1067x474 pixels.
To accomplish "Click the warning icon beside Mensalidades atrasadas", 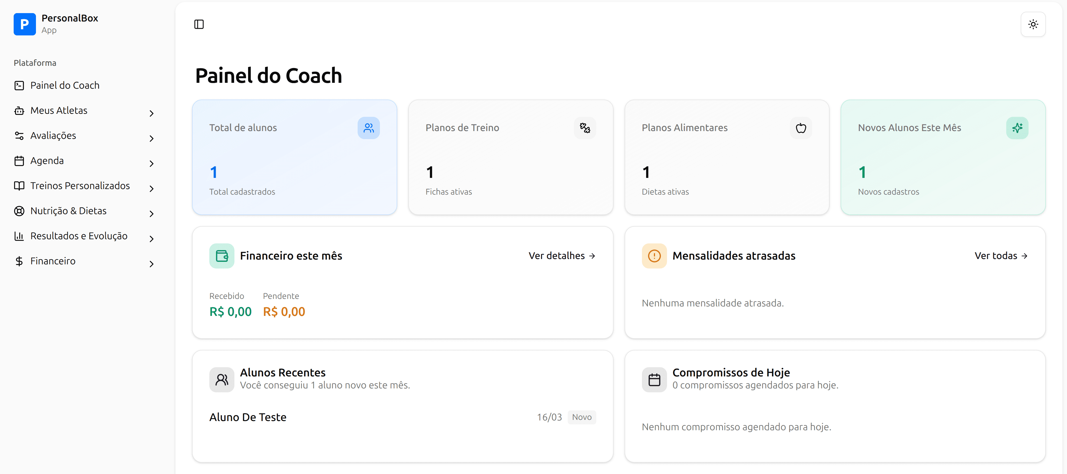I will click(654, 256).
